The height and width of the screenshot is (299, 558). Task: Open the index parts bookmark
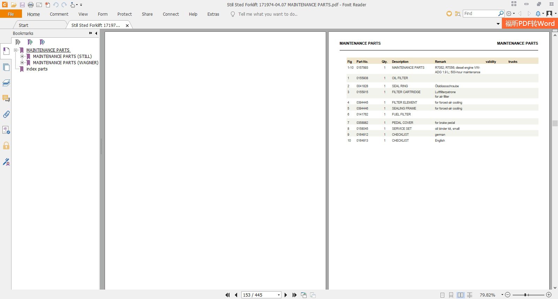[x=37, y=69]
